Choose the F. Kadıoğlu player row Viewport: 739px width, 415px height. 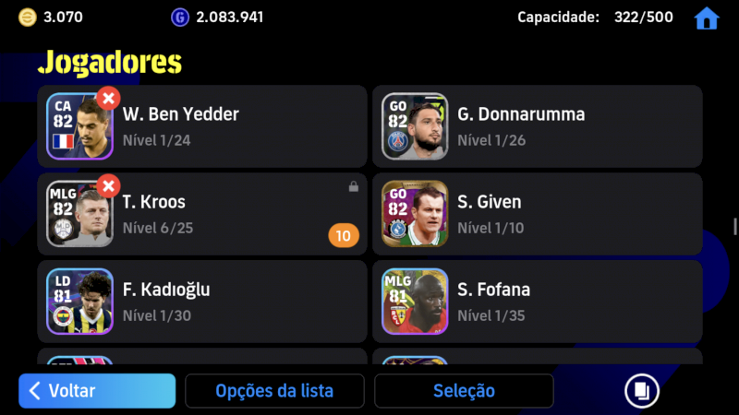coord(202,302)
